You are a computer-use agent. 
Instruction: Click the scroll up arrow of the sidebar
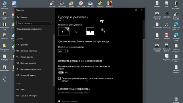coord(54,34)
